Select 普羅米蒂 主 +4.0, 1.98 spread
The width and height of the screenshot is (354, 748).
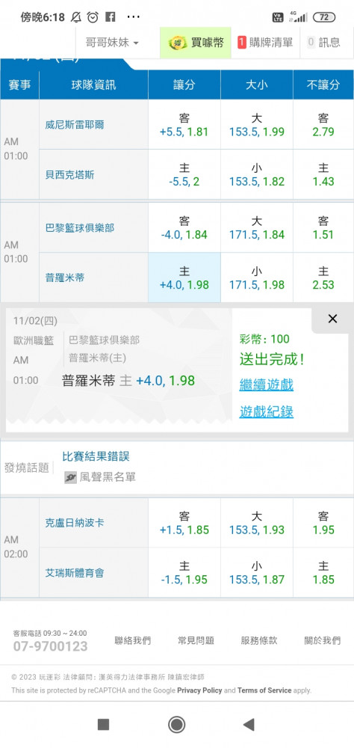pyautogui.click(x=184, y=278)
